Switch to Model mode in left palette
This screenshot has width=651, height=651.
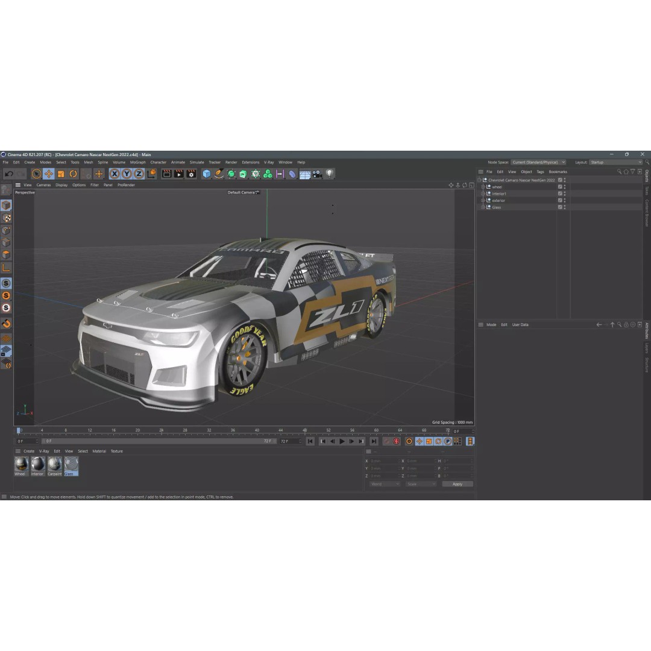click(x=6, y=205)
